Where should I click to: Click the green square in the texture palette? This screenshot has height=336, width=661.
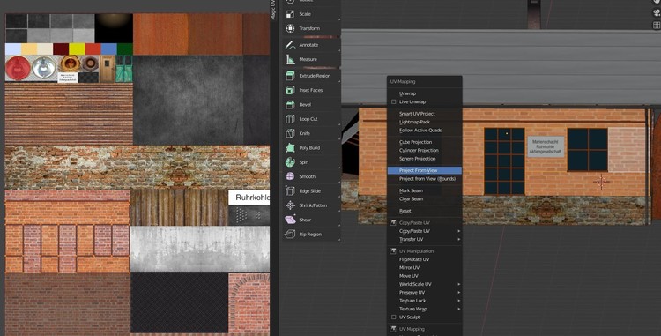tap(125, 49)
